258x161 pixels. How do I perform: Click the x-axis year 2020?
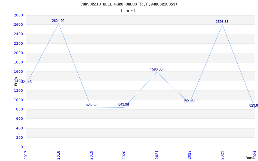(124, 155)
